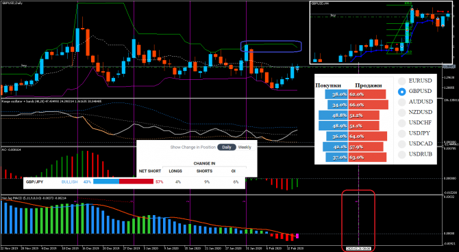Image resolution: width=459 pixels, height=252 pixels.
Task: Click the Покупки column header
Action: 328,85
